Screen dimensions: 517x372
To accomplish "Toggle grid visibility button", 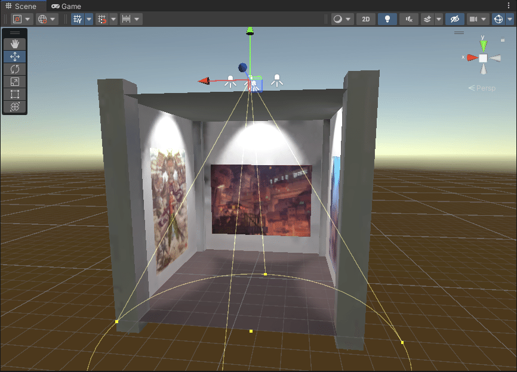I will click(x=78, y=19).
